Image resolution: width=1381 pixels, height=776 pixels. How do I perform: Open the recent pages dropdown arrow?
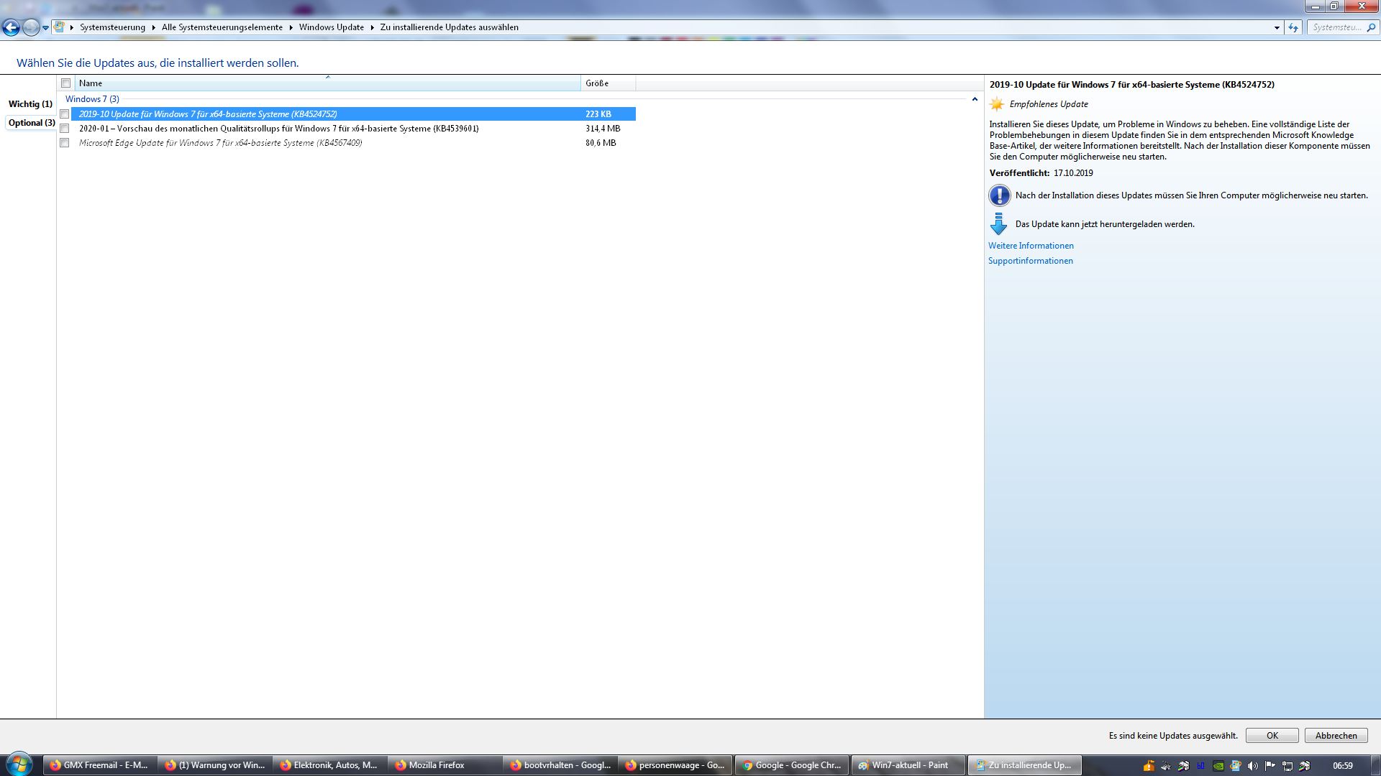45,27
